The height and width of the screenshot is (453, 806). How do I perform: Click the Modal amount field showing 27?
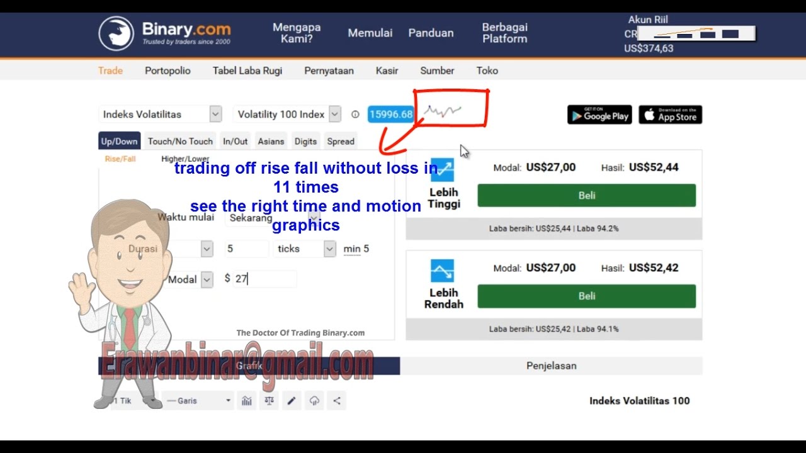coord(264,279)
